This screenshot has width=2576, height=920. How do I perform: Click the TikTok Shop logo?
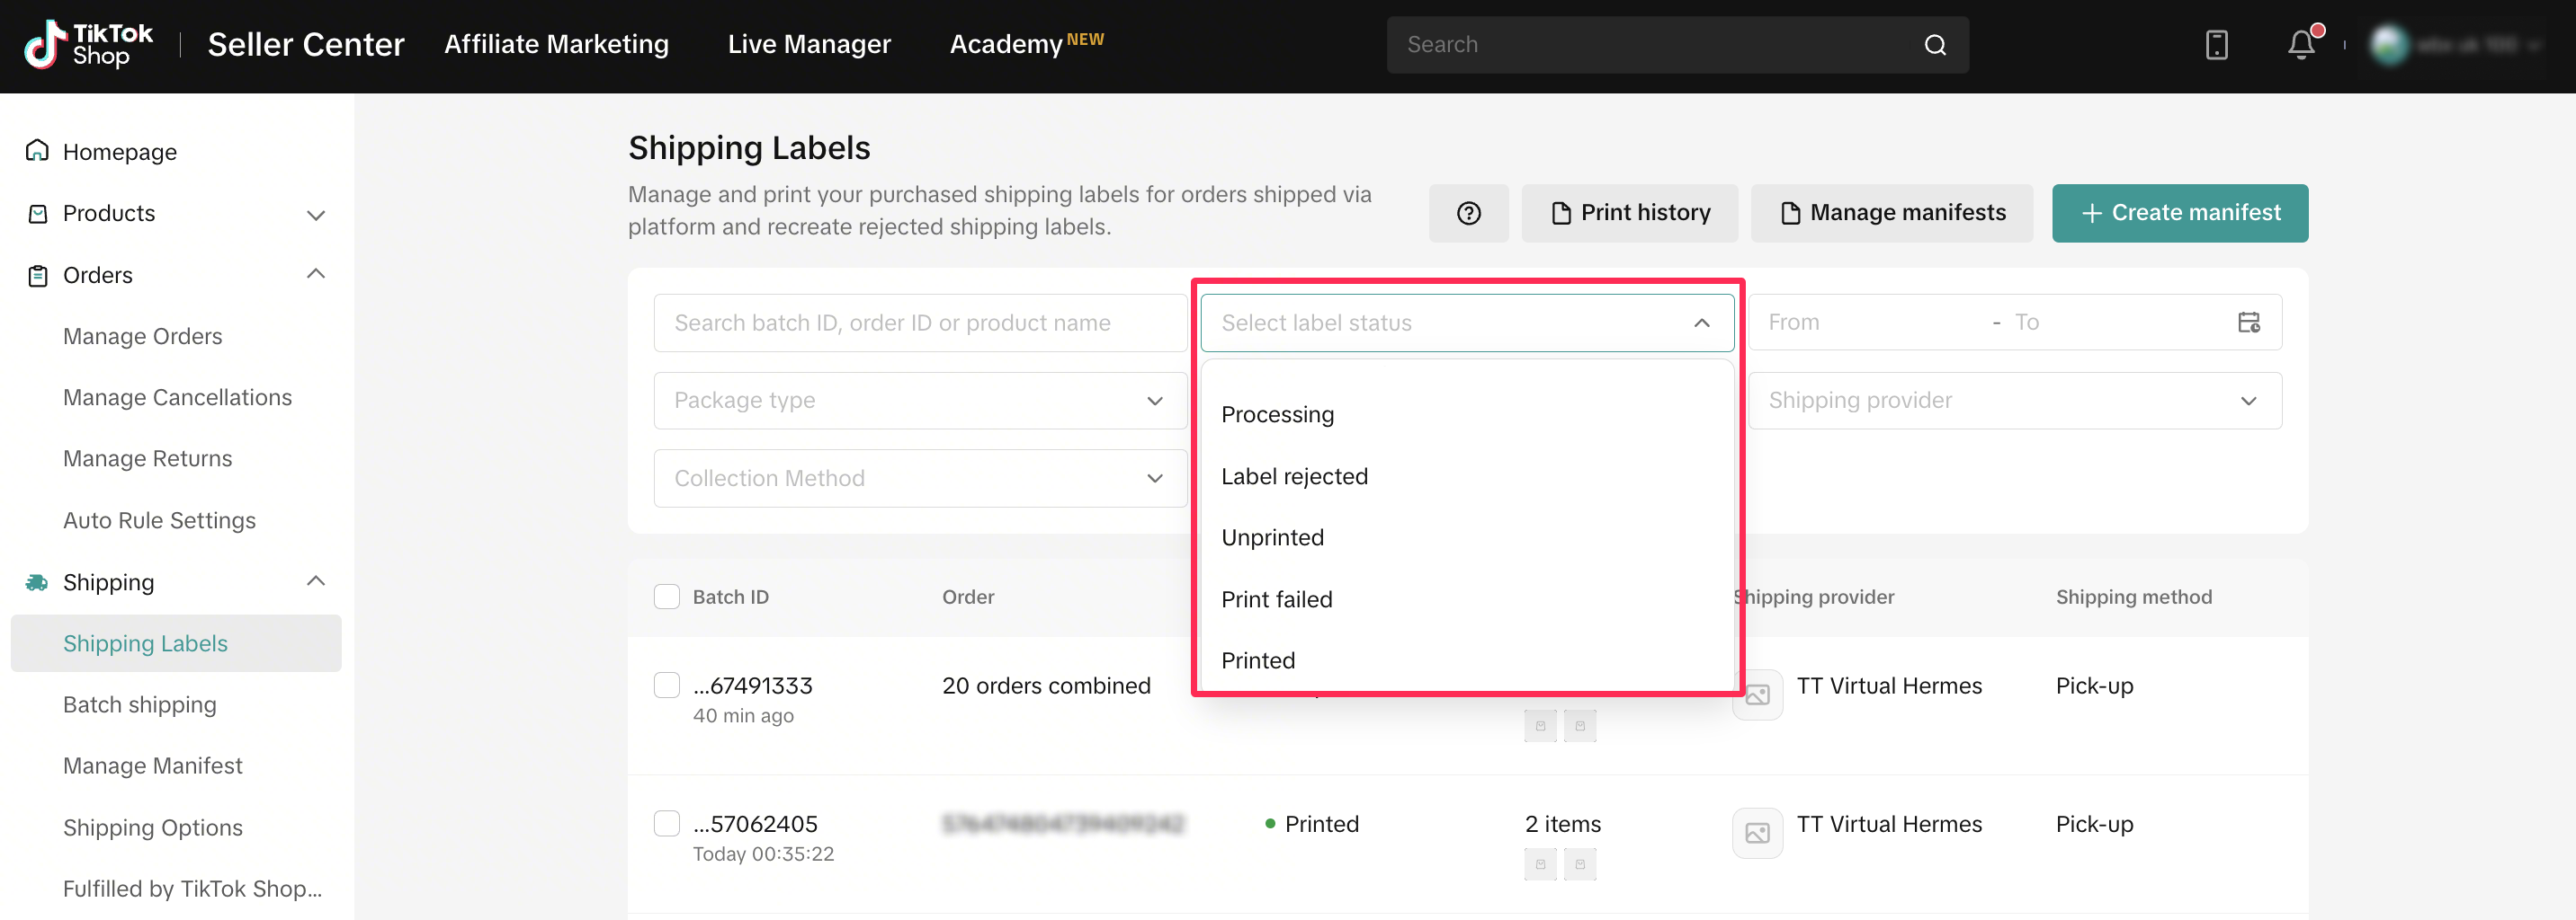coord(88,45)
